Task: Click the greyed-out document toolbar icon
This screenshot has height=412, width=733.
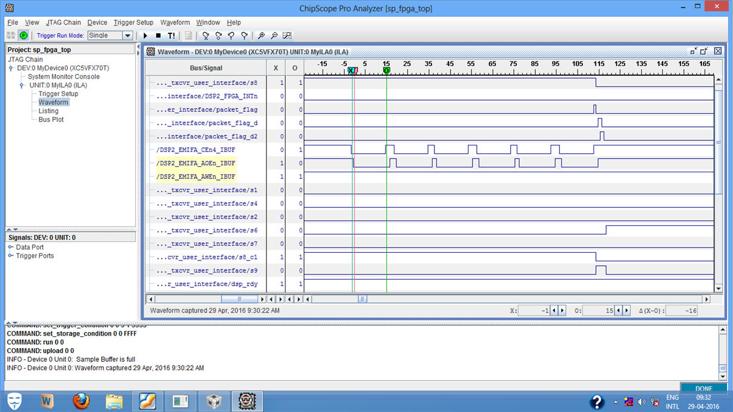Action: (x=188, y=36)
